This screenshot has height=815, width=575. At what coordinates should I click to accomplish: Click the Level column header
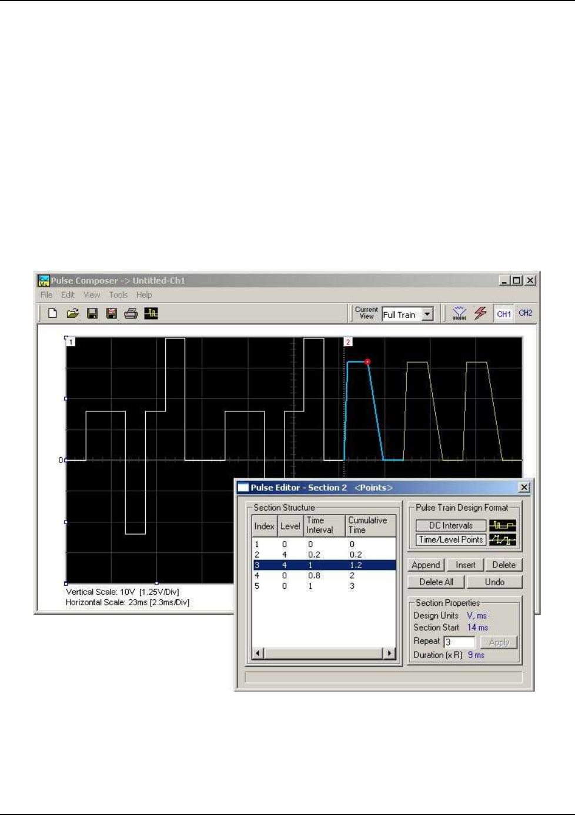coord(290,526)
